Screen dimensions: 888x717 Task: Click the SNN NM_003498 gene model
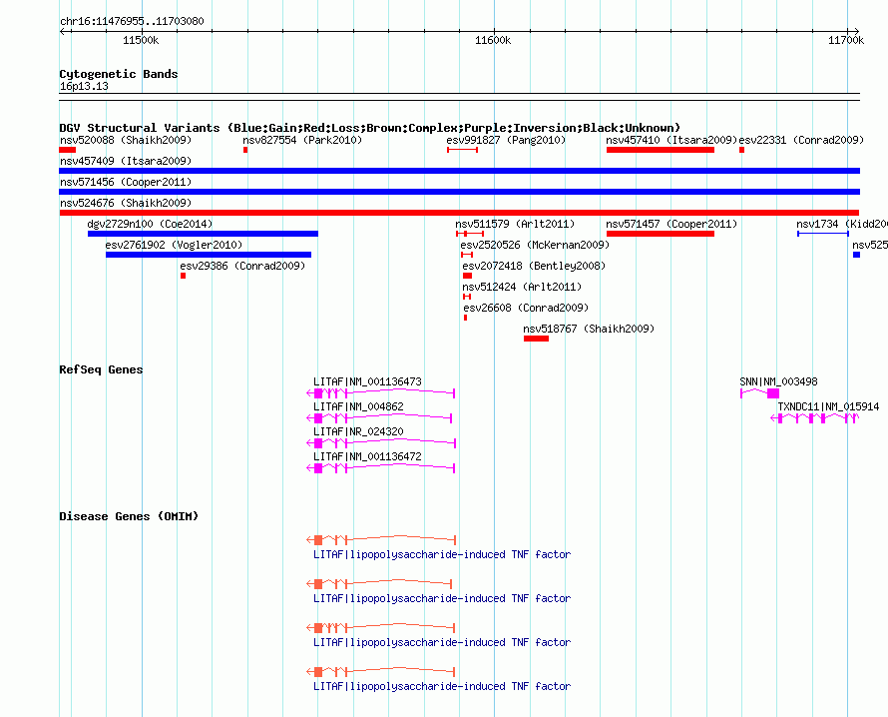click(760, 392)
